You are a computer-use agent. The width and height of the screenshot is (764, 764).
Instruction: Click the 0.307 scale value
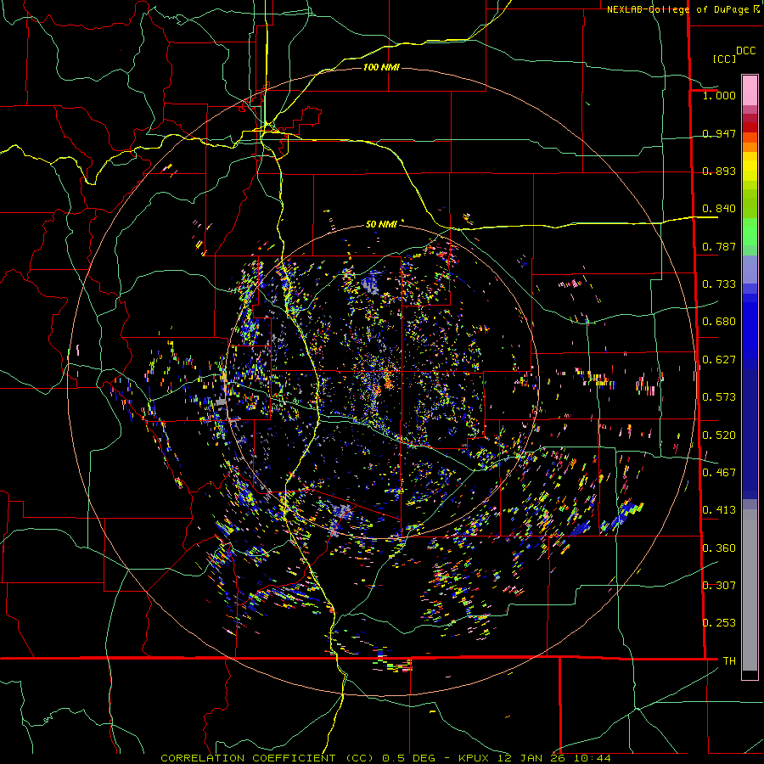coord(719,586)
